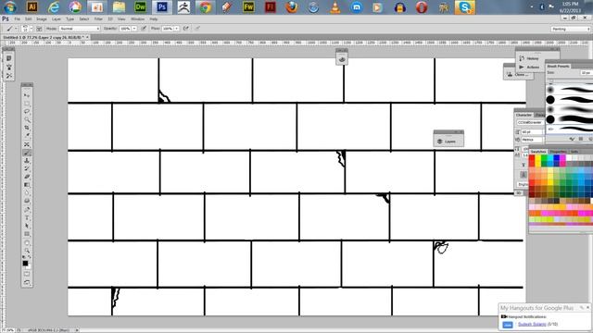Viewport: 593px width, 333px height.
Task: Enable airbrush mode button
Action: 185,29
